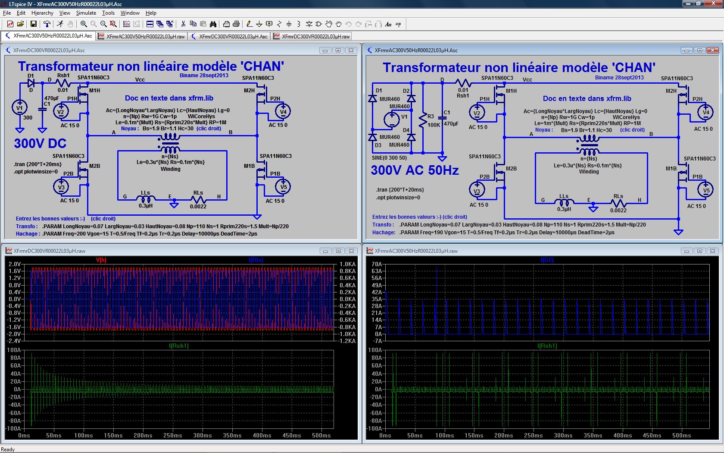Select the Label Net tool
This screenshot has width=724, height=453.
pos(269,24)
